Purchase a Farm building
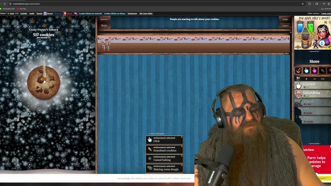 coord(313,102)
